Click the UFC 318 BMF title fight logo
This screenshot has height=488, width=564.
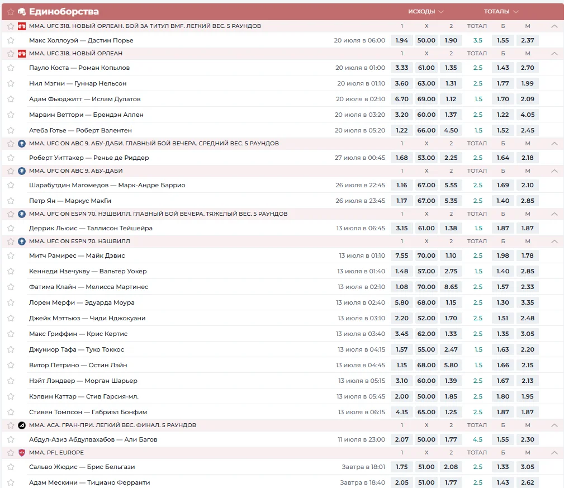click(22, 26)
